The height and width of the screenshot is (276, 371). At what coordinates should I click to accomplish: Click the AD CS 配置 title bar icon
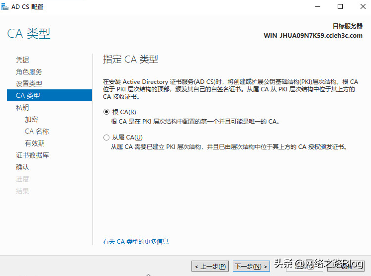coord(5,6)
